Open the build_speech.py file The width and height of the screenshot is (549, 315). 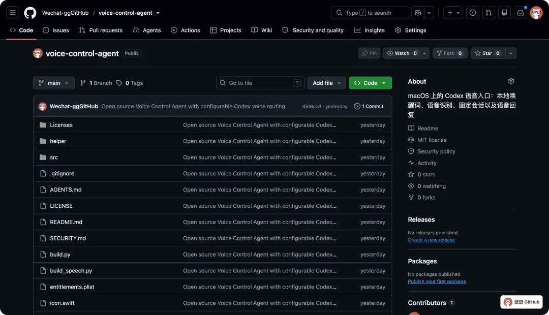71,271
